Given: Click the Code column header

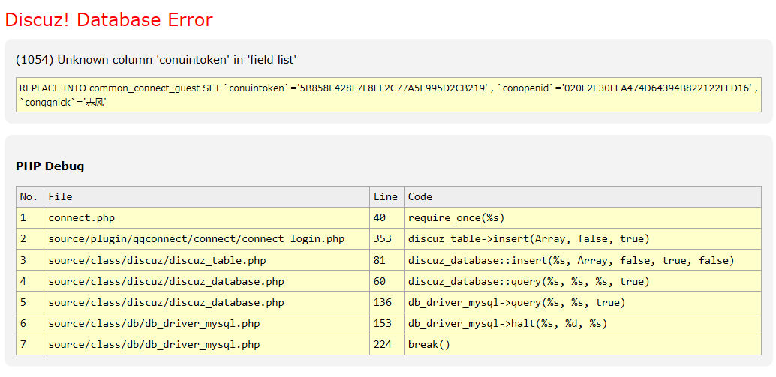Looking at the screenshot, I should click(x=420, y=196).
